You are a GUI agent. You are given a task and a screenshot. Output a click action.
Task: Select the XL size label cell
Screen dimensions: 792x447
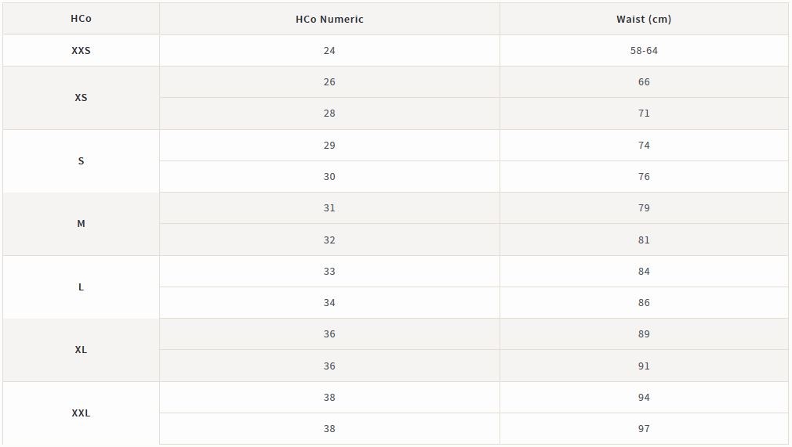81,350
